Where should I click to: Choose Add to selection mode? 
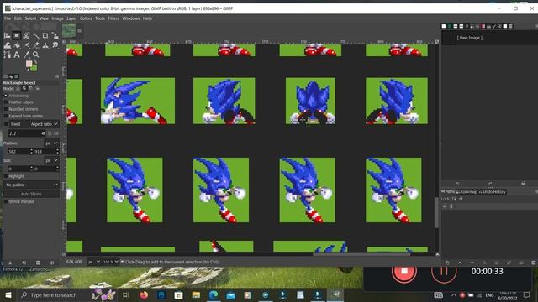coord(24,89)
